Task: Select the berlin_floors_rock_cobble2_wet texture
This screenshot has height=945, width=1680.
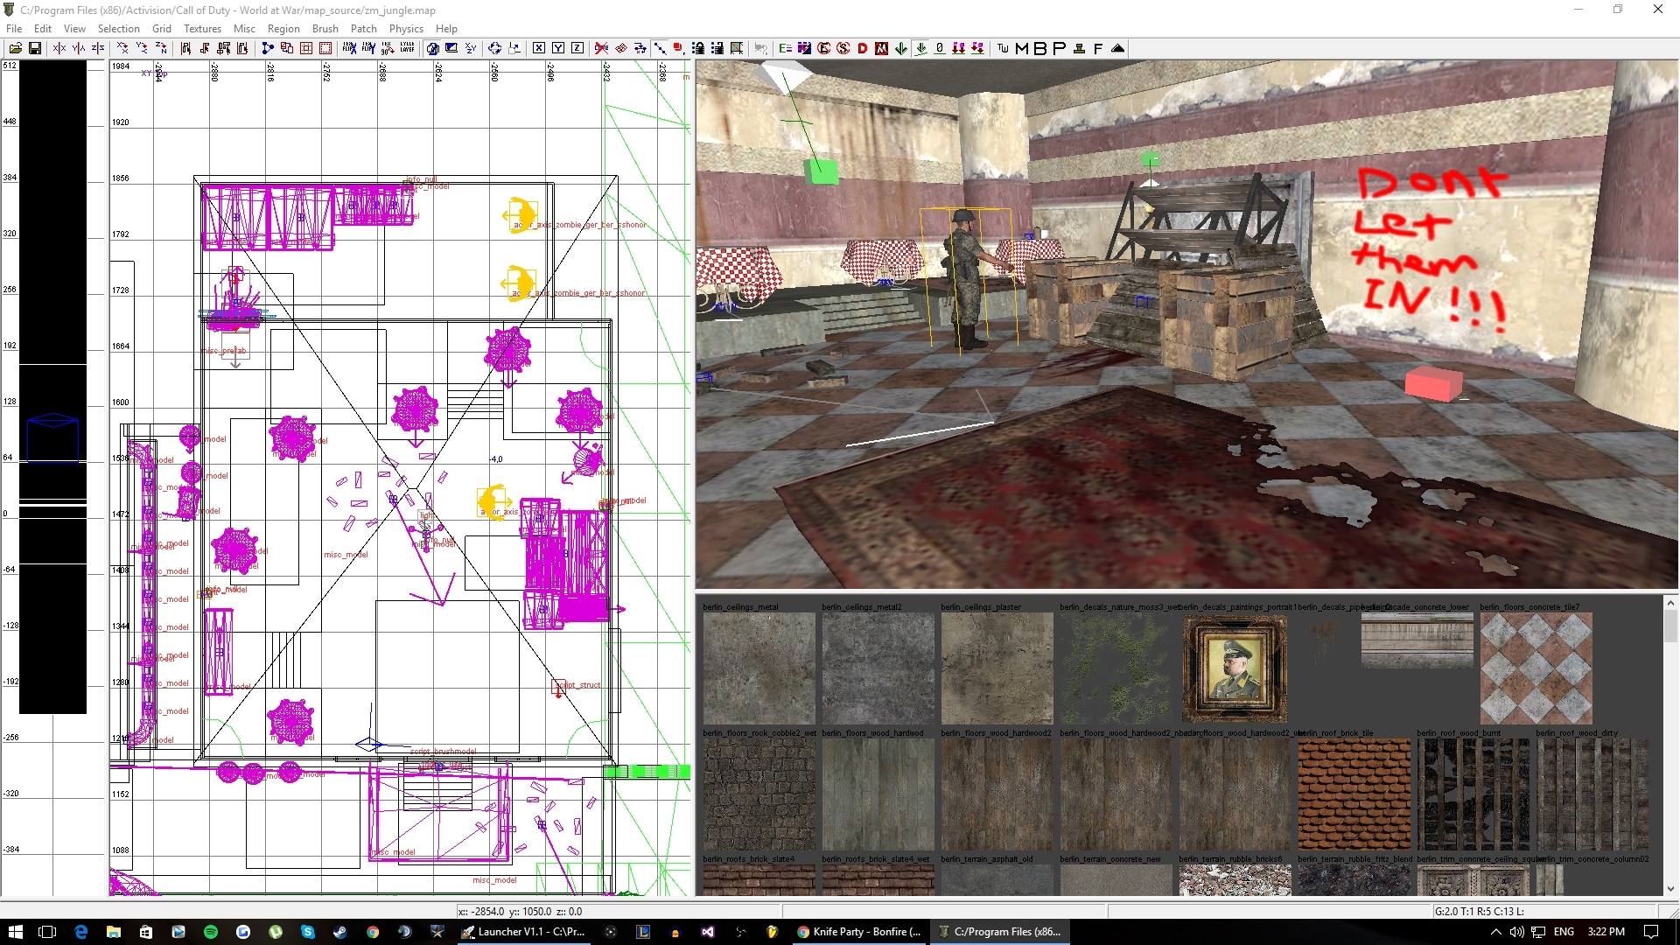Action: 759,794
